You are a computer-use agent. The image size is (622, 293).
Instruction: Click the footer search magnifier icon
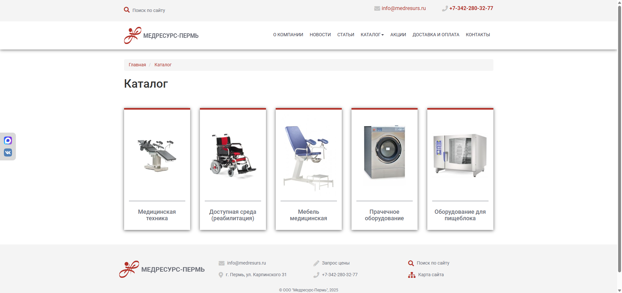pos(411,263)
